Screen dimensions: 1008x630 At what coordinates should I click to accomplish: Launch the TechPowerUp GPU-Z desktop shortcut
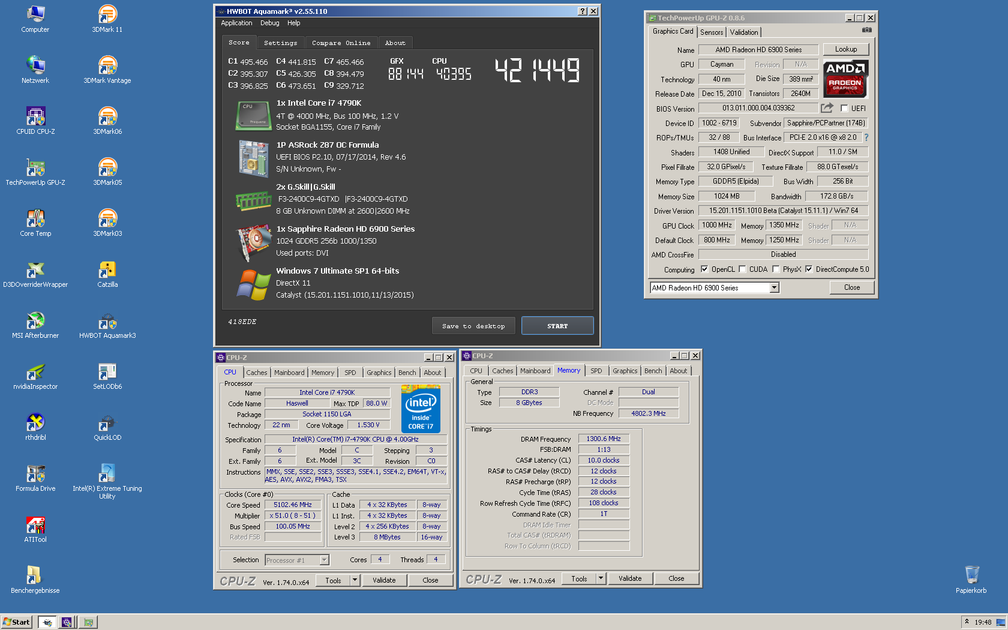tap(35, 172)
